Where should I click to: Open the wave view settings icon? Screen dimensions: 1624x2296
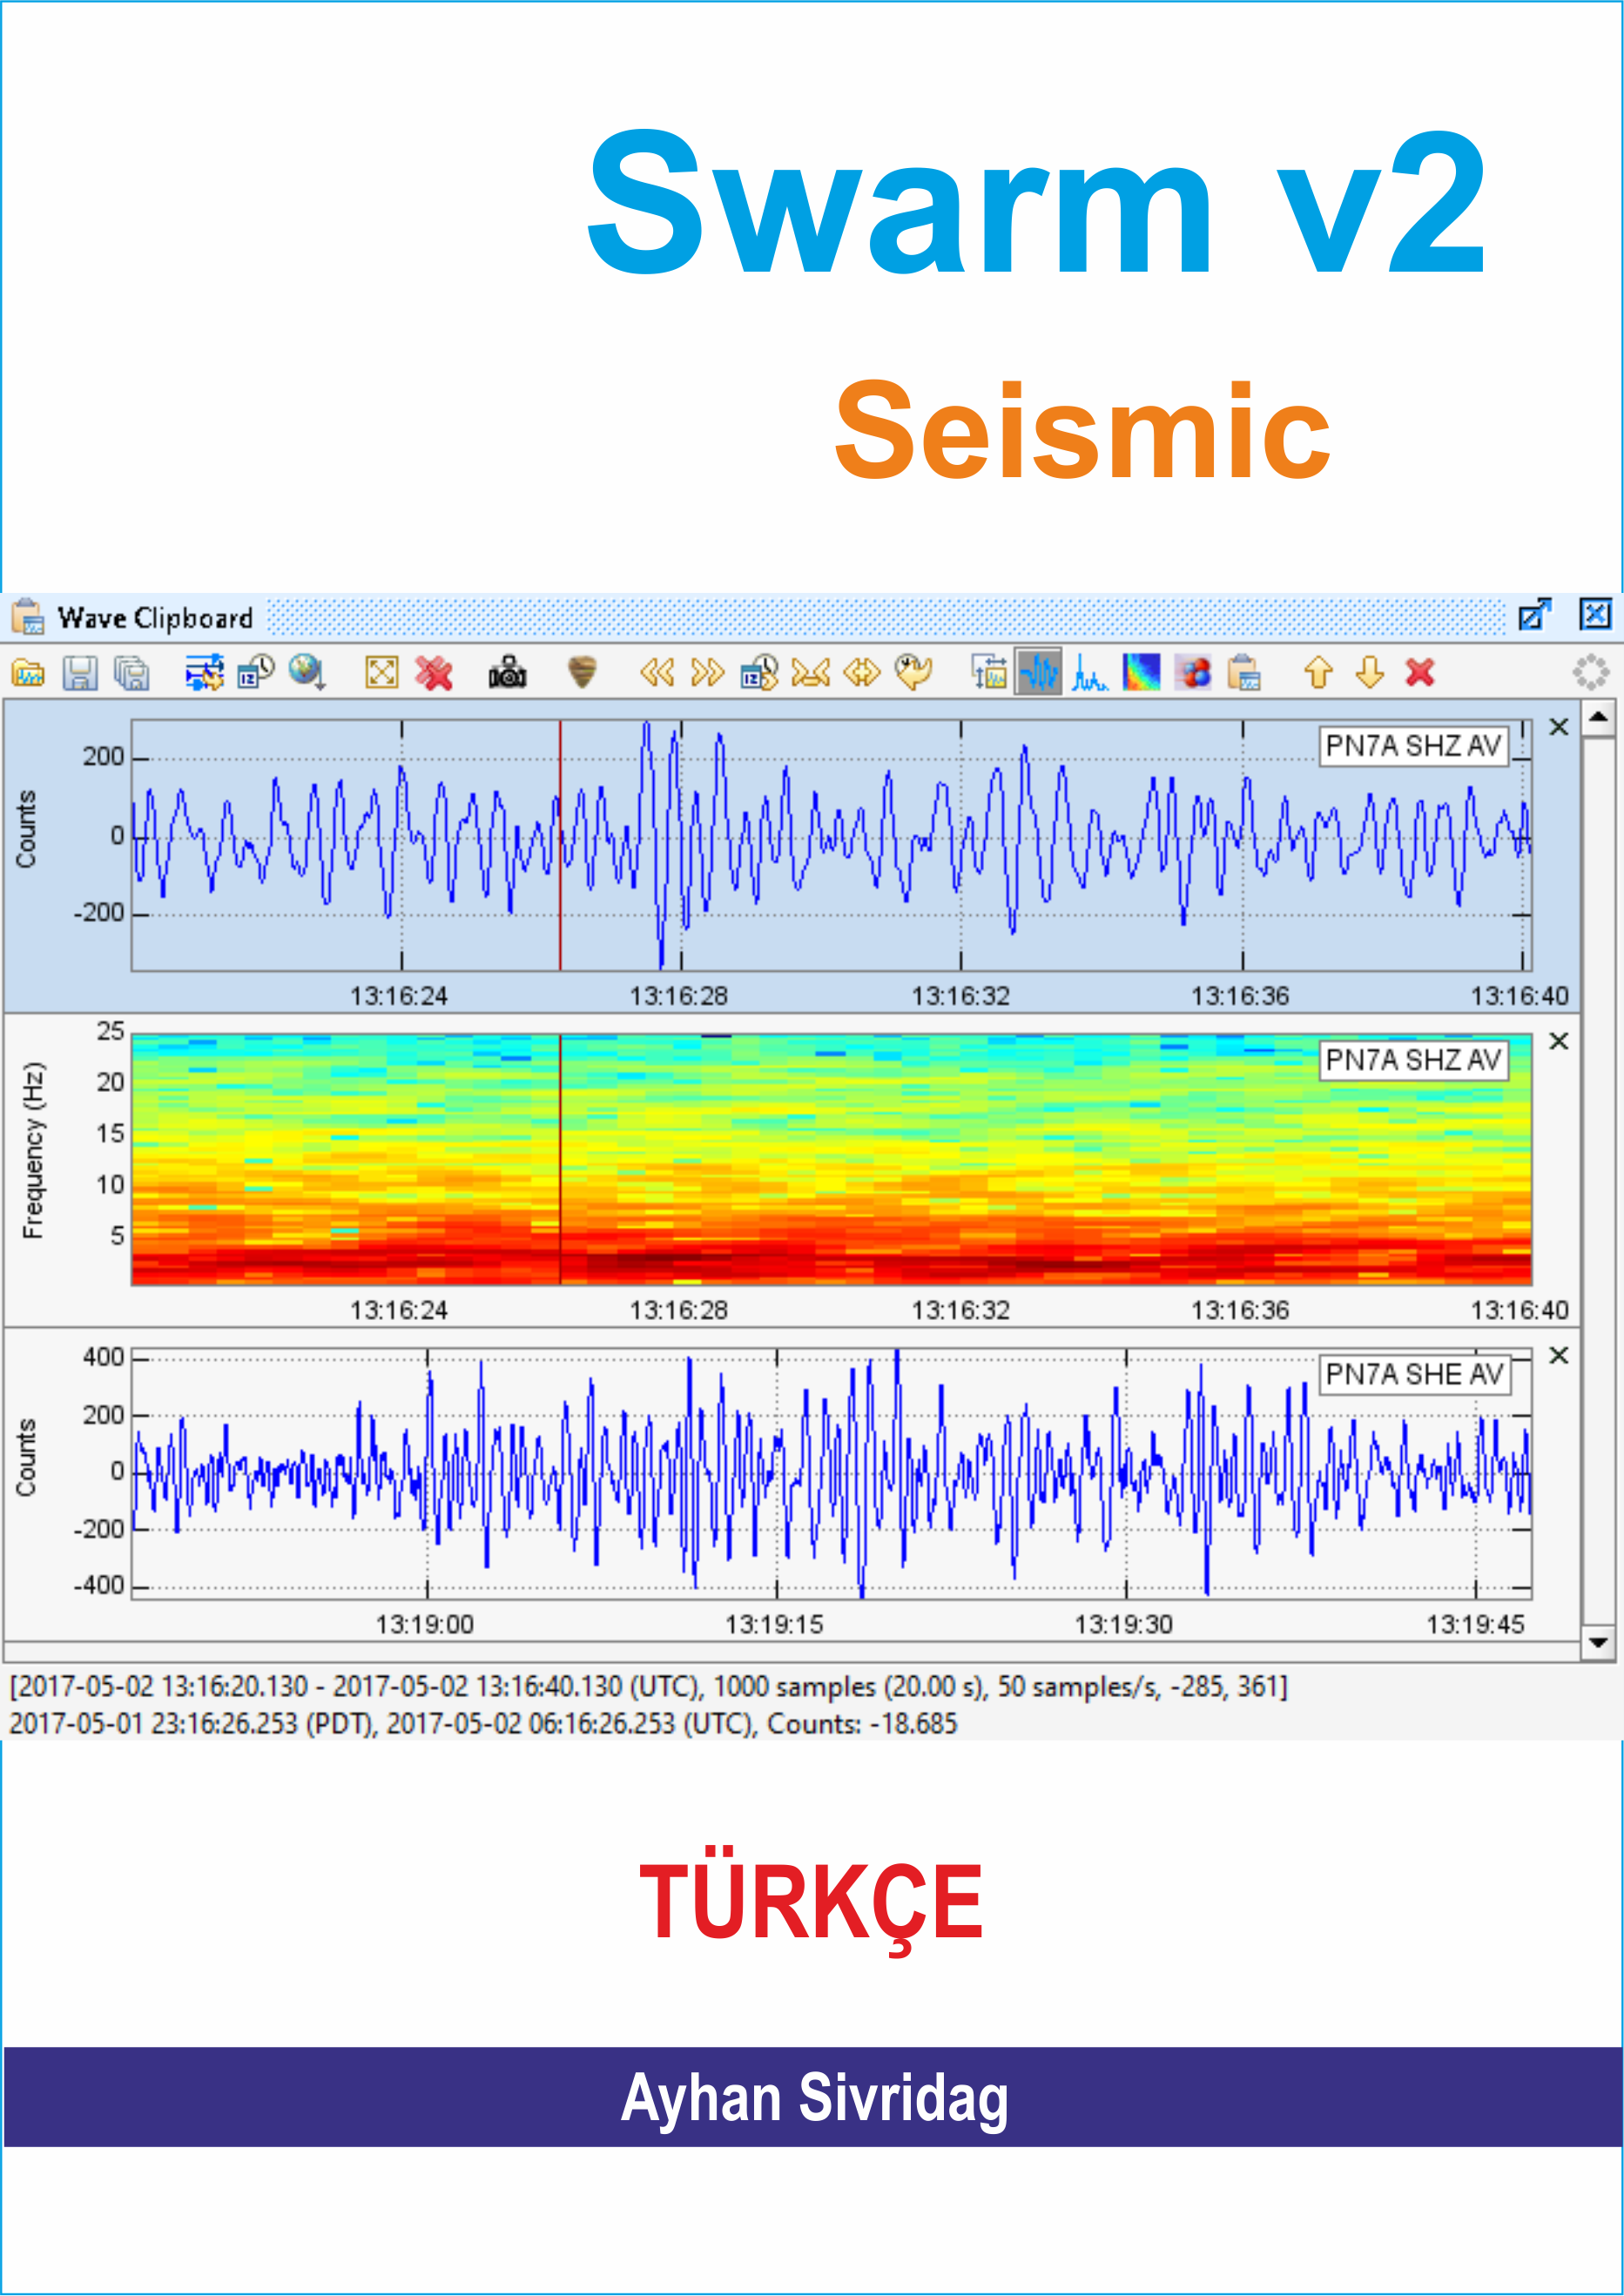989,673
